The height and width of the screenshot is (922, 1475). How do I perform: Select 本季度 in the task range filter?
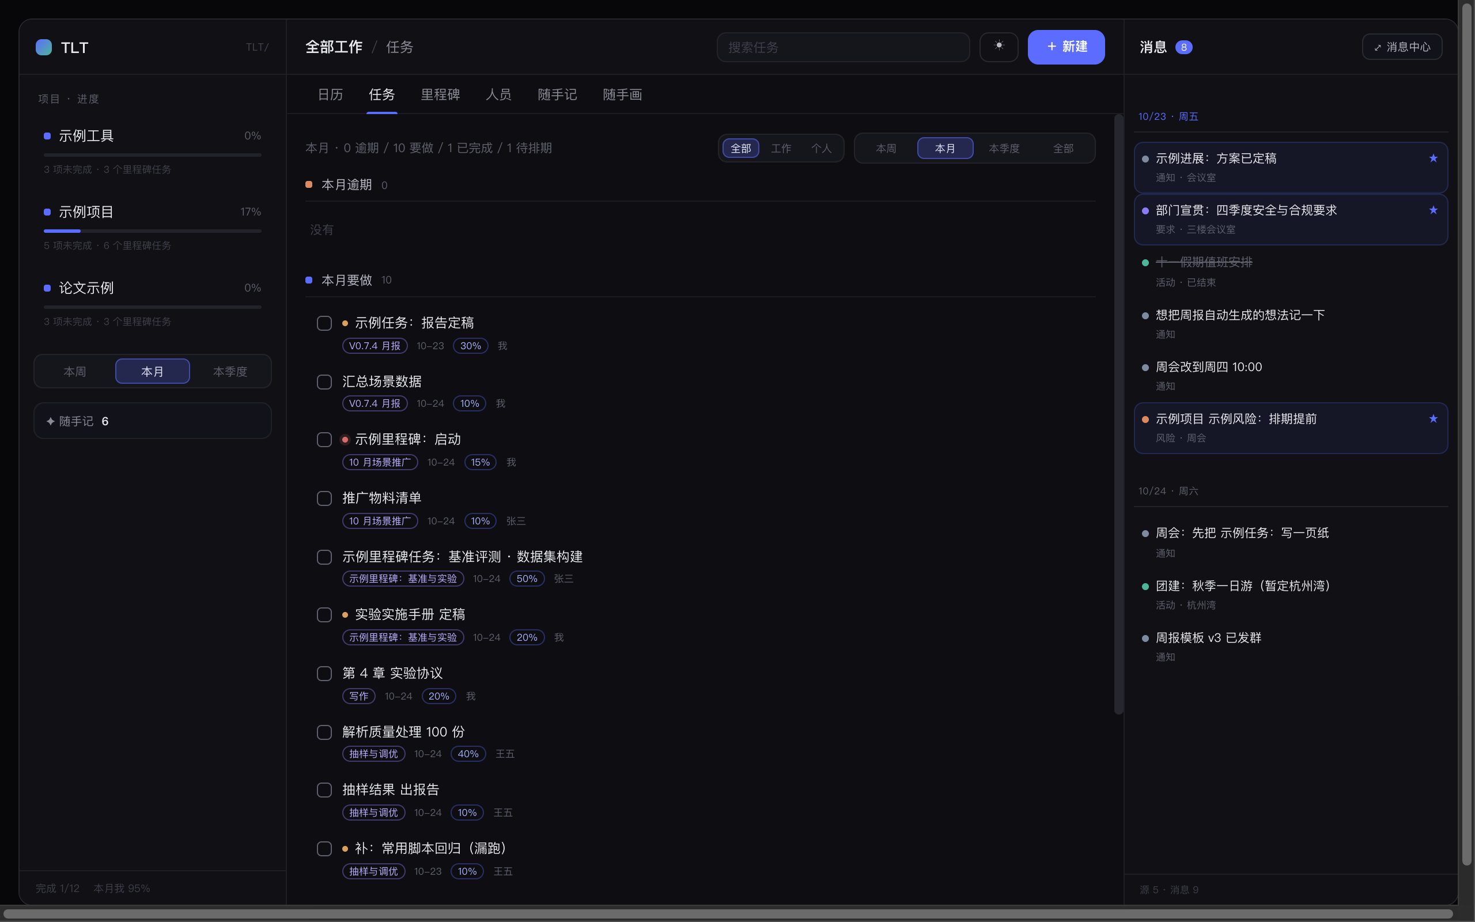(x=1004, y=148)
